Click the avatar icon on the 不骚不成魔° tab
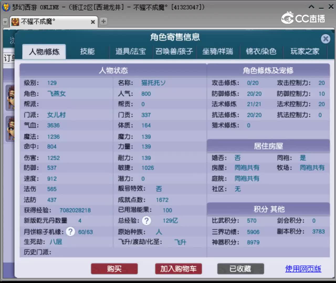Screen dimensions: 336x283 (x=15, y=22)
